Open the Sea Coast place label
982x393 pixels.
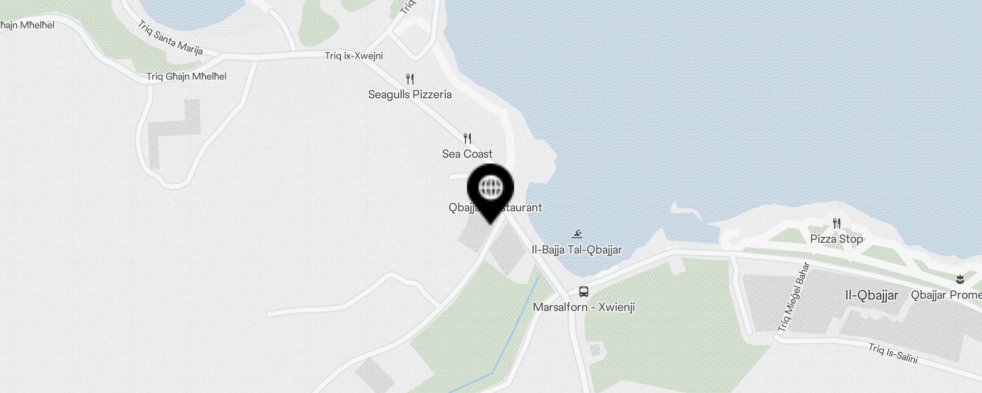(467, 154)
